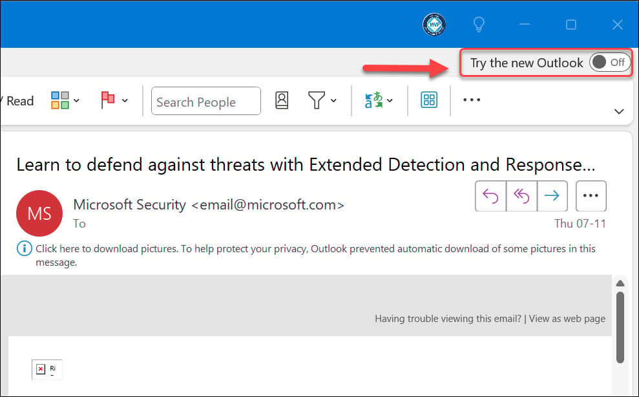639x397 pixels.
Task: Open the All Apps grid icon
Action: (x=429, y=100)
